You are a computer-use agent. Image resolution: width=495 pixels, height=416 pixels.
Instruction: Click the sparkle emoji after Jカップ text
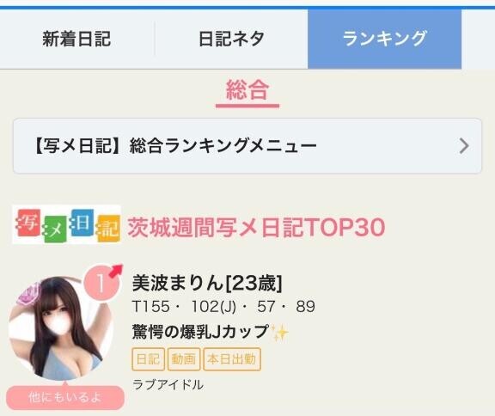[x=279, y=332]
